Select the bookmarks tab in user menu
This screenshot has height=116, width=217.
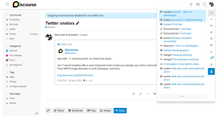(x=211, y=39)
